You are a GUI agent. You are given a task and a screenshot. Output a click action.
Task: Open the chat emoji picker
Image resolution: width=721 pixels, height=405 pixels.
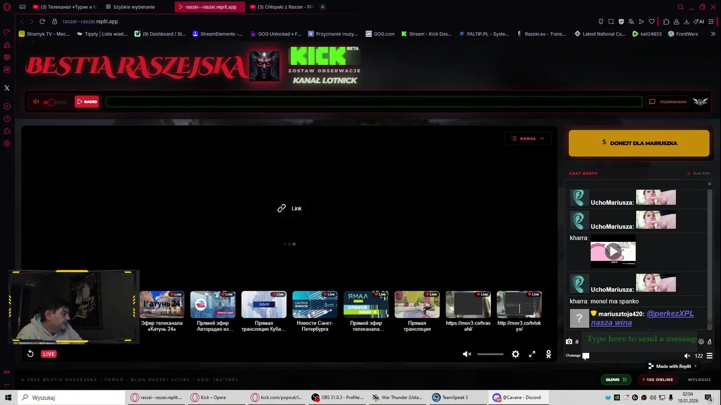pyautogui.click(x=701, y=341)
